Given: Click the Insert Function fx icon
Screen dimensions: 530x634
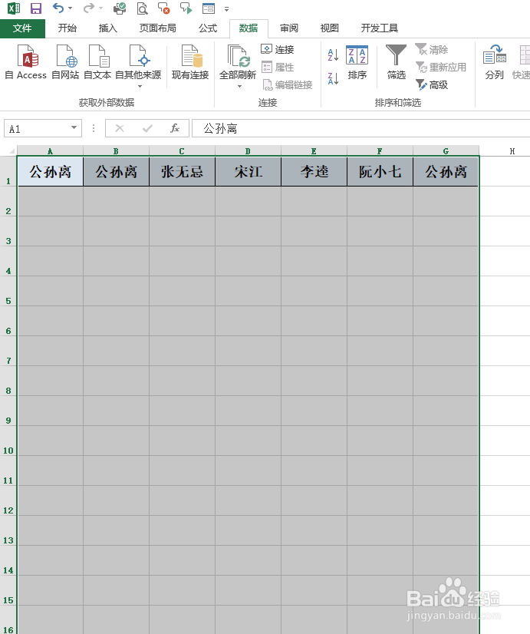Looking at the screenshot, I should point(175,128).
